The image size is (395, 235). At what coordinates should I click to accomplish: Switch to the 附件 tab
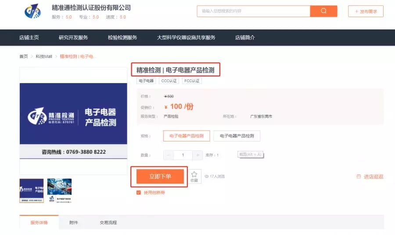tap(74, 222)
